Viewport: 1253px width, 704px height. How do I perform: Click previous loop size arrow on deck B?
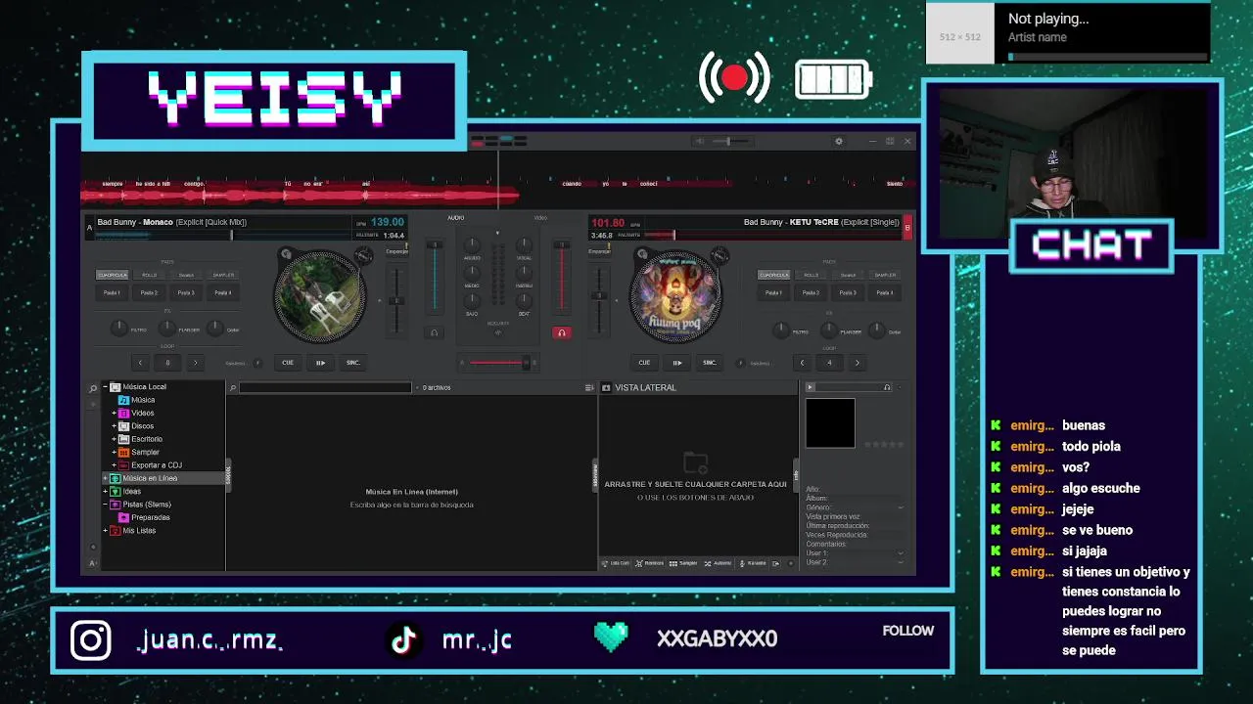pos(802,363)
